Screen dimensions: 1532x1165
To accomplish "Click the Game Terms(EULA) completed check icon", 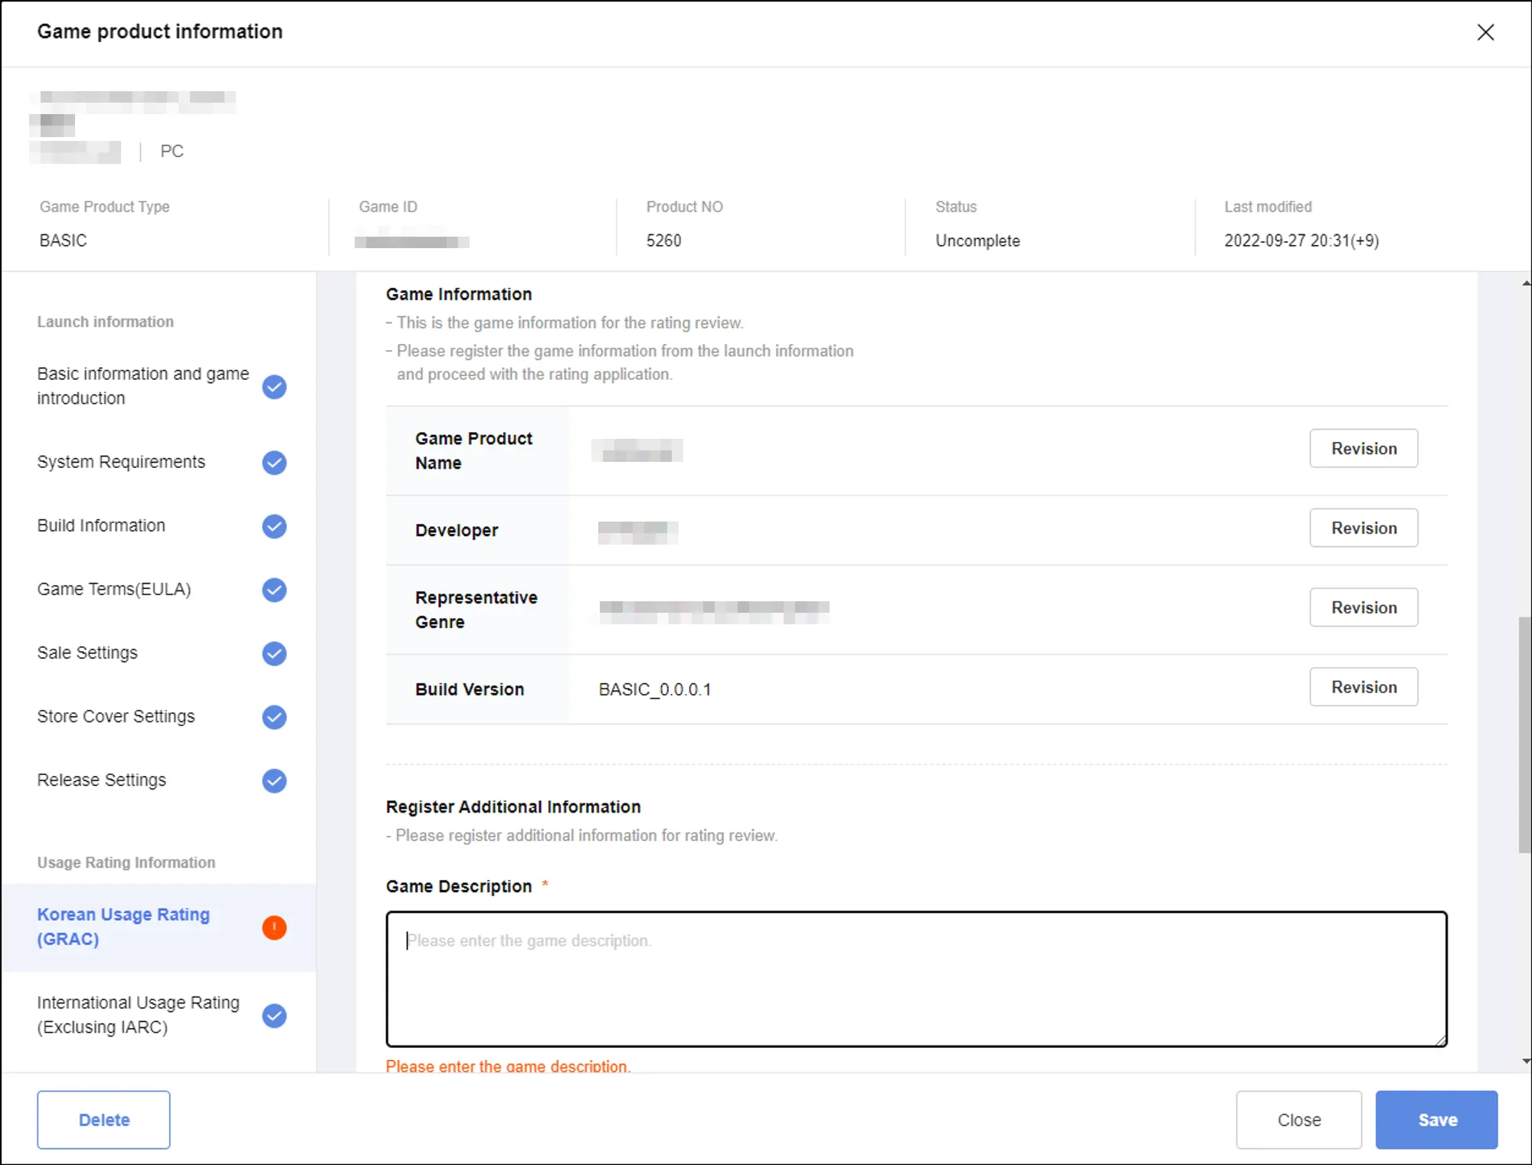I will point(274,590).
